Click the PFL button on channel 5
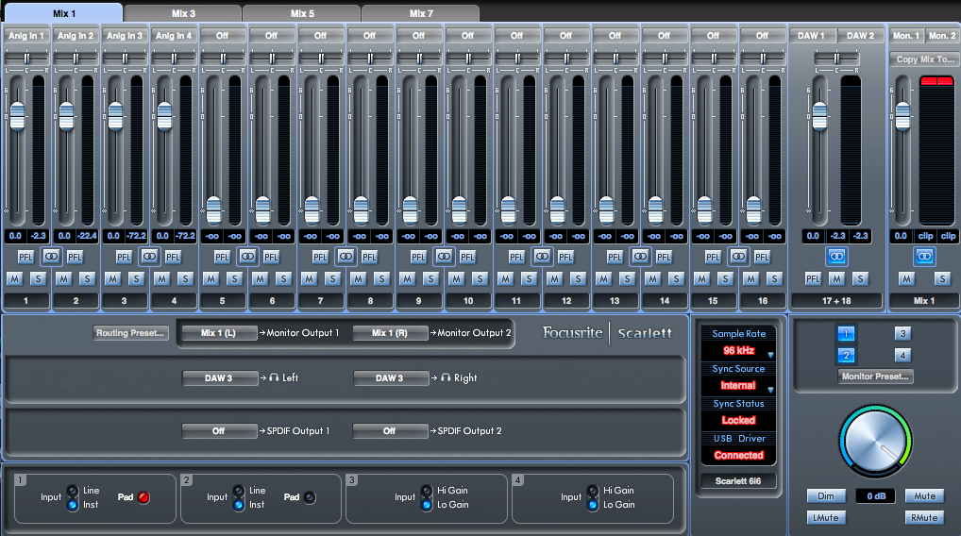Image resolution: width=961 pixels, height=536 pixels. pyautogui.click(x=222, y=257)
